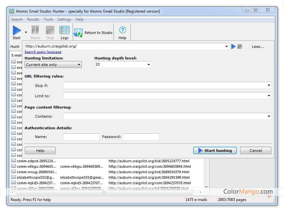Click the authentication Name input field
This screenshot has width=284, height=212.
(81, 137)
